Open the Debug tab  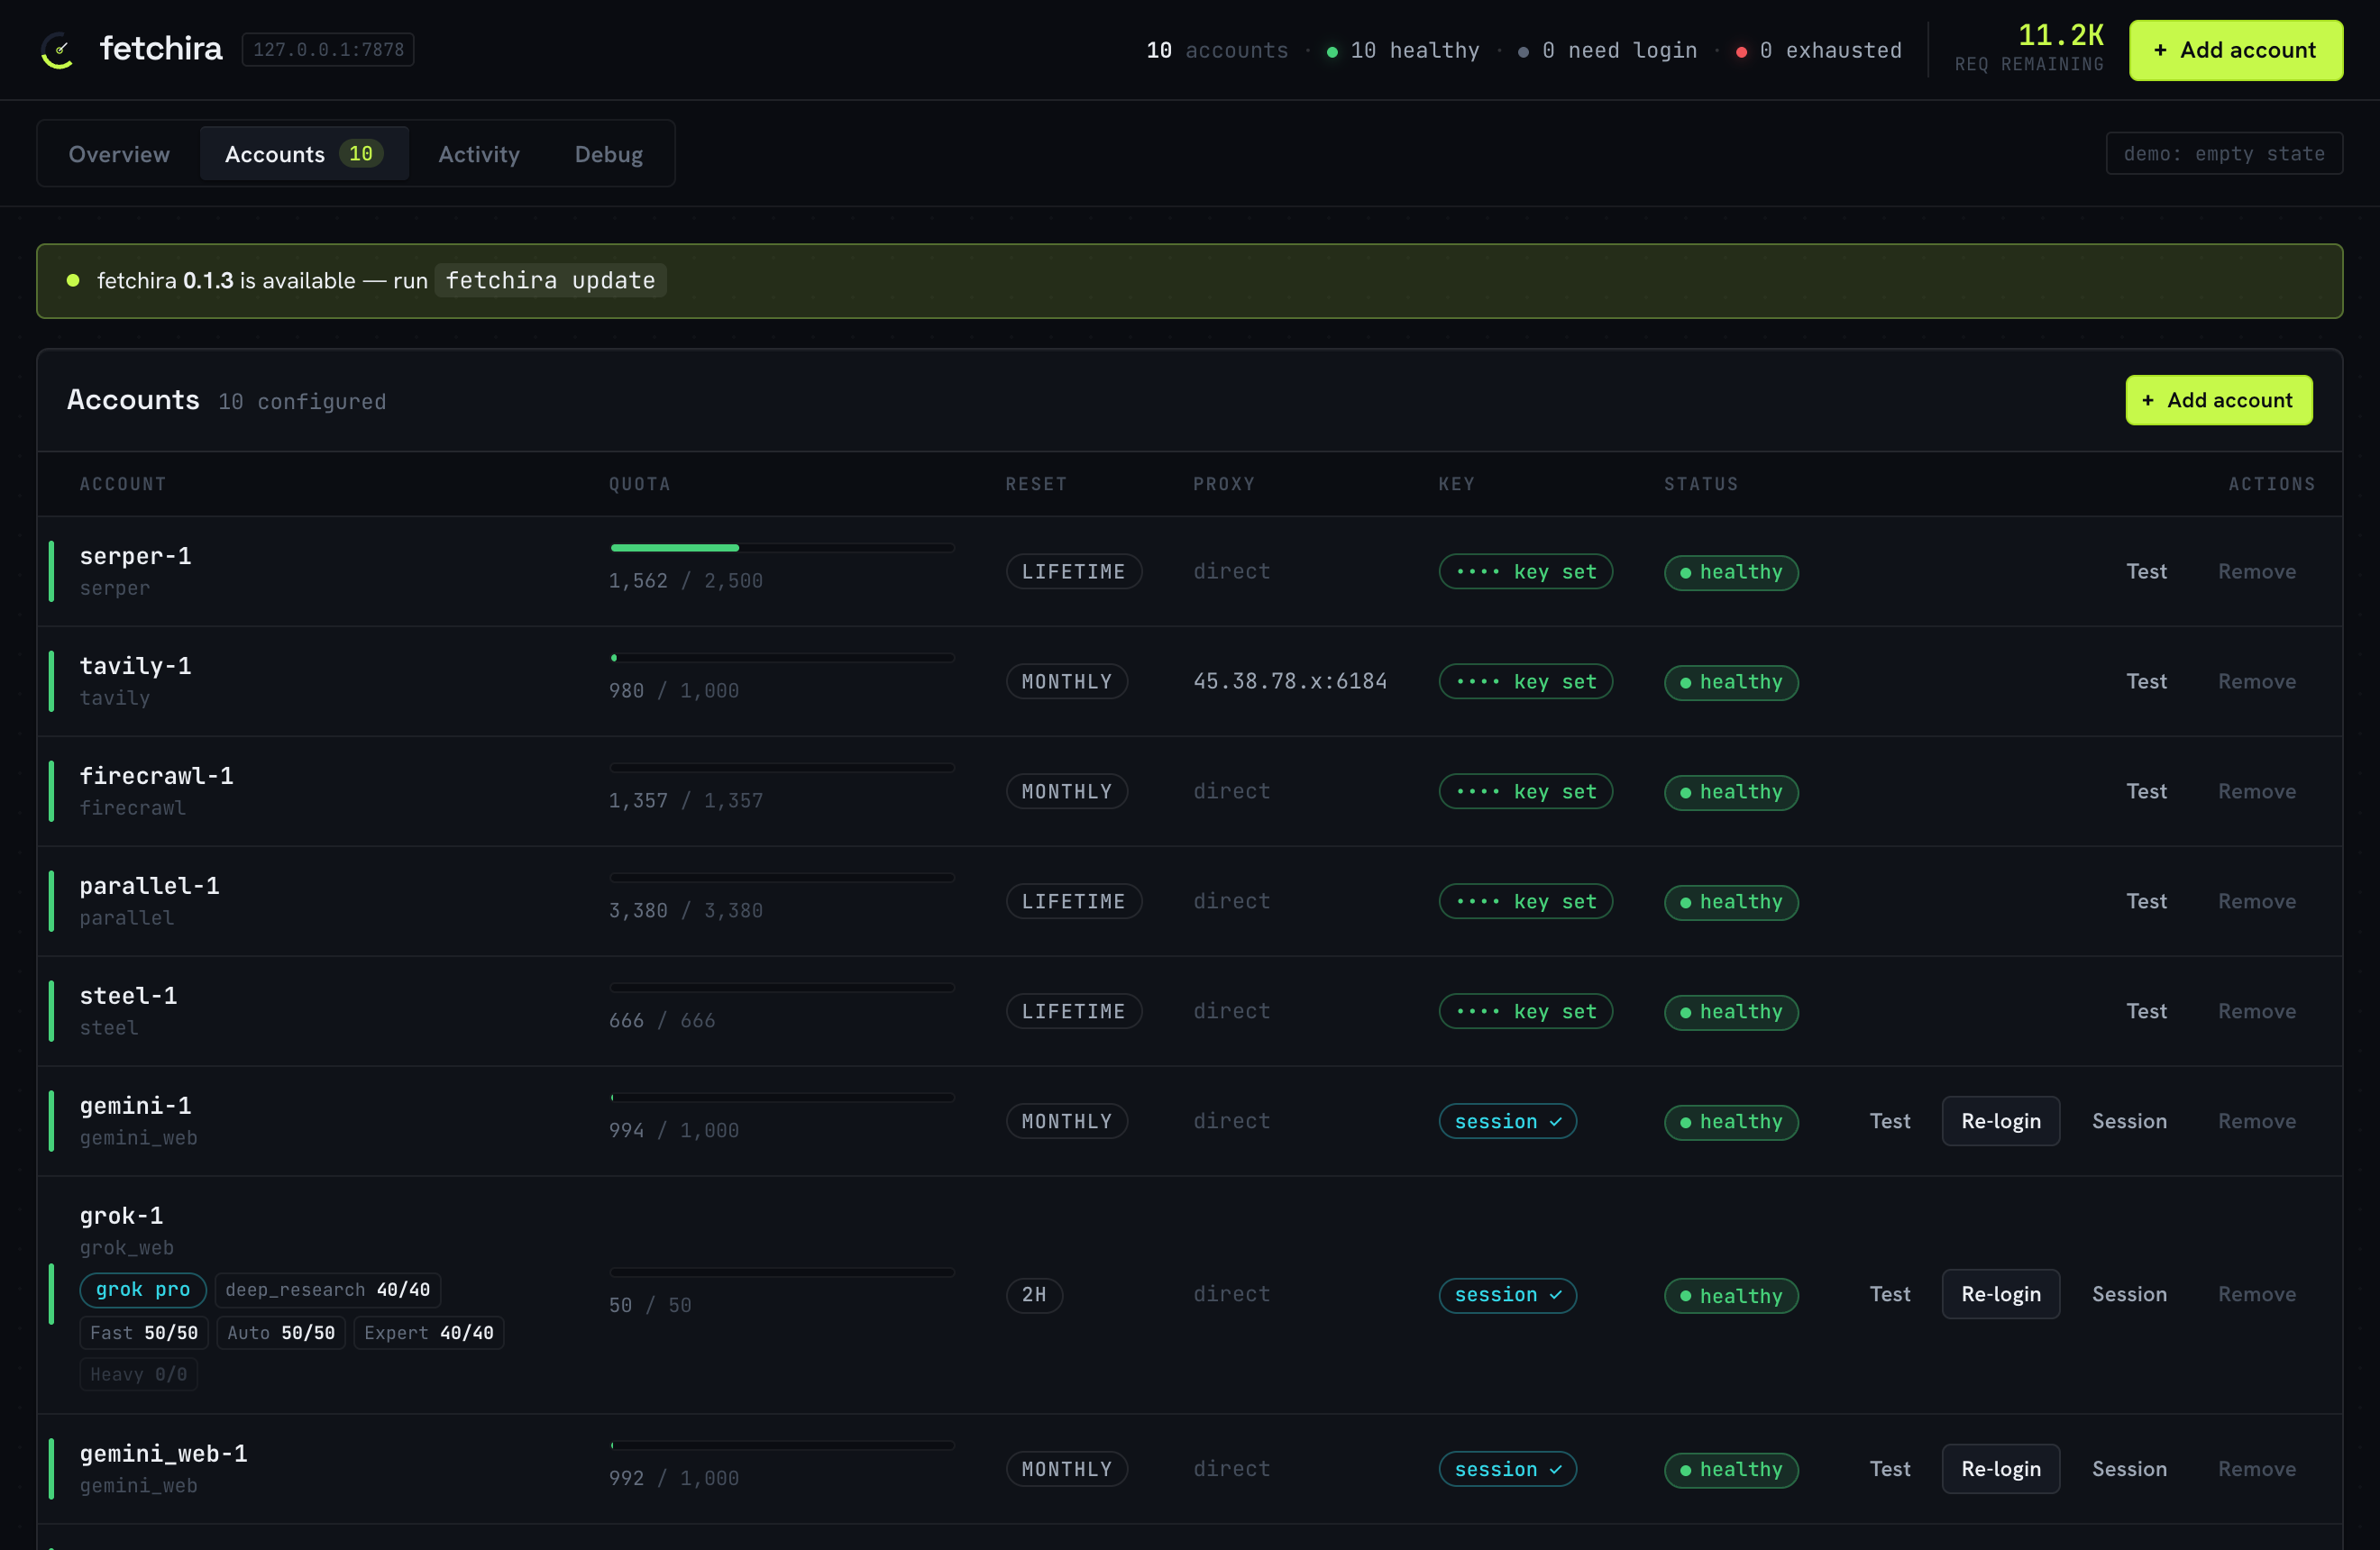point(608,154)
